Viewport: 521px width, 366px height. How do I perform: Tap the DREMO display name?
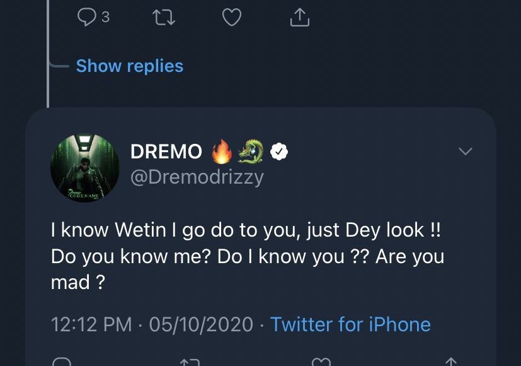166,152
